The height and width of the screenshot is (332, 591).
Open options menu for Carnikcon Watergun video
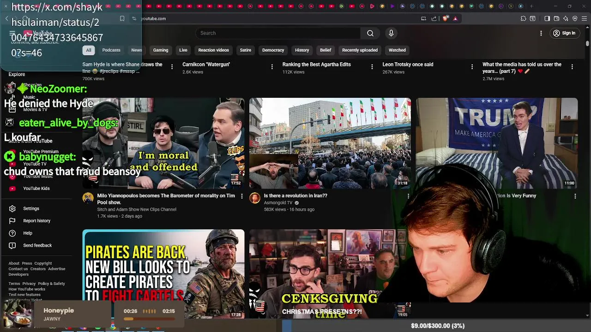pos(272,67)
